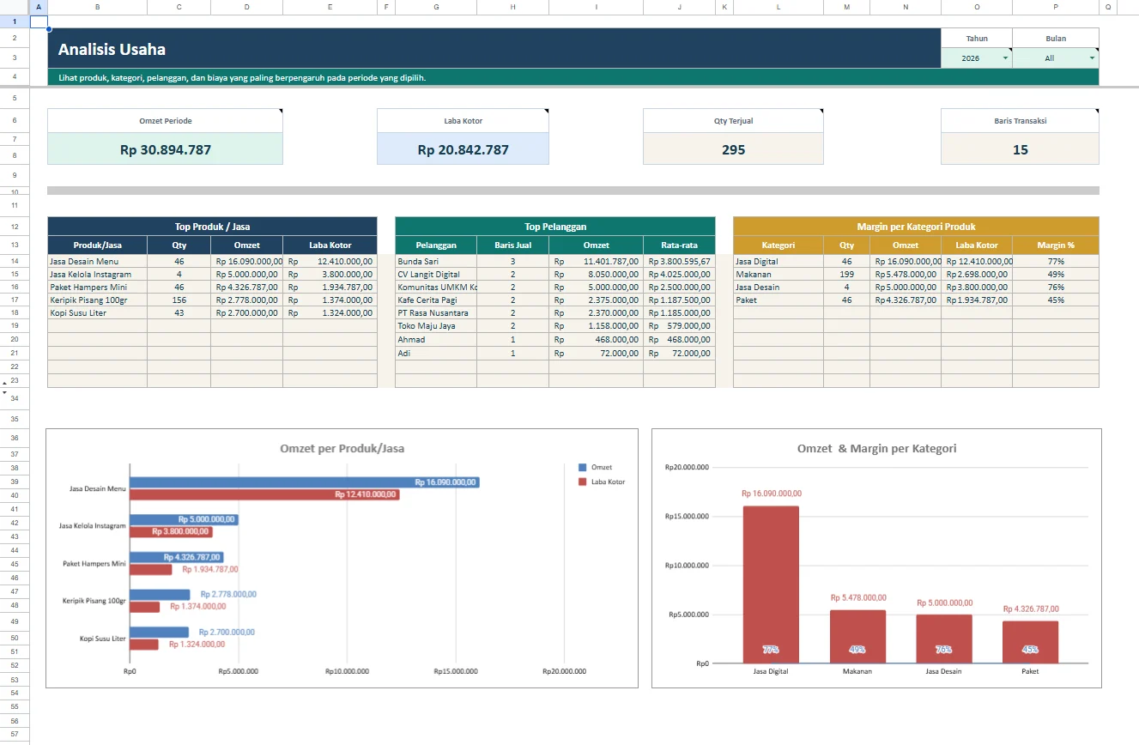The width and height of the screenshot is (1139, 745).
Task: Click the Omzet & Margin per Kategori chart title
Action: pyautogui.click(x=876, y=448)
